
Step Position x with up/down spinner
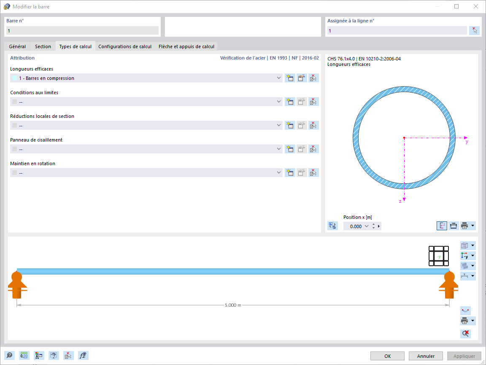point(373,226)
